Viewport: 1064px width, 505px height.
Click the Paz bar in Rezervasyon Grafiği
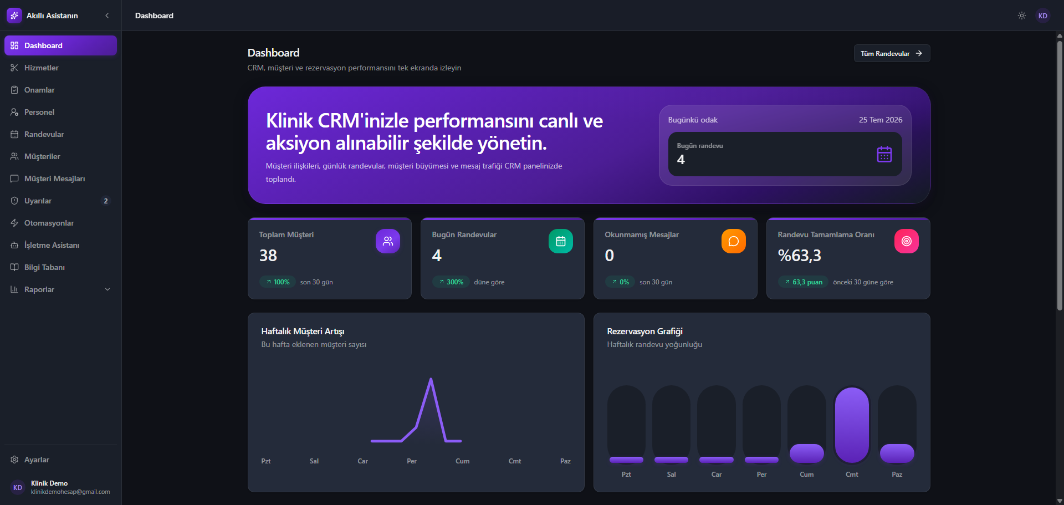[x=897, y=453]
